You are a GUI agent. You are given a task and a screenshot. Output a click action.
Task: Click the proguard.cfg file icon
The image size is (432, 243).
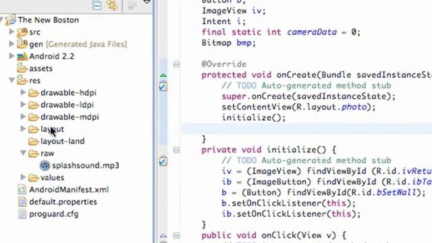[x=22, y=214]
